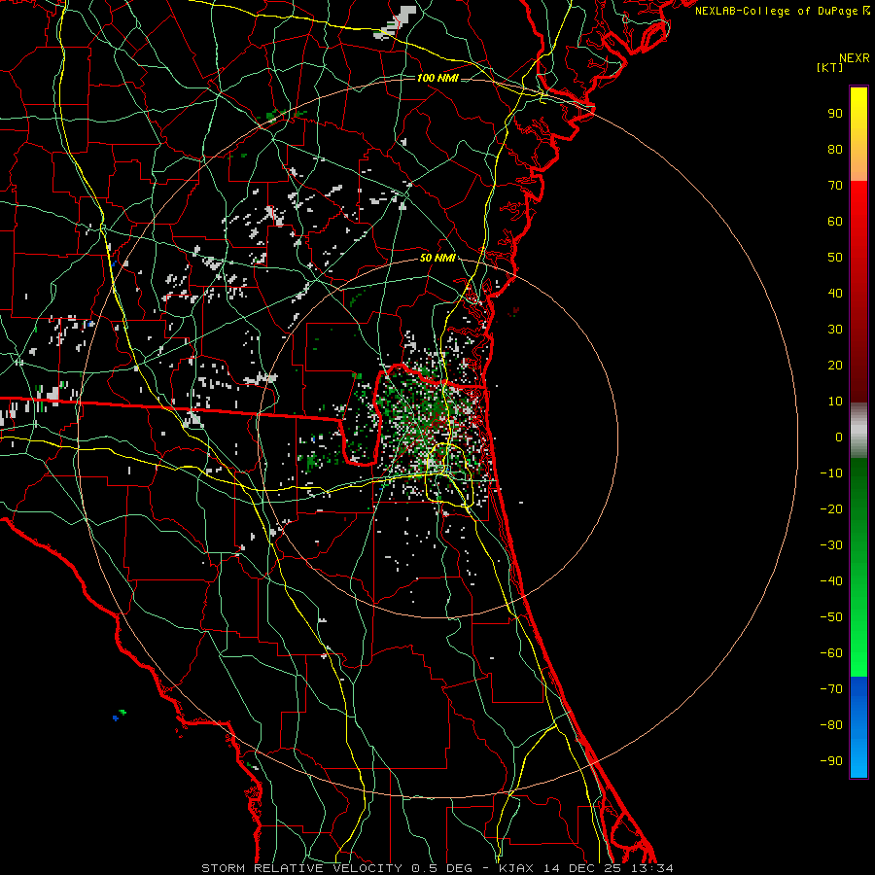Click the gray echo cluster at top center
This screenshot has height=875, width=875.
395,23
